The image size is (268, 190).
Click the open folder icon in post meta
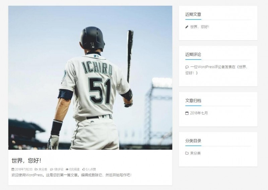point(36,169)
